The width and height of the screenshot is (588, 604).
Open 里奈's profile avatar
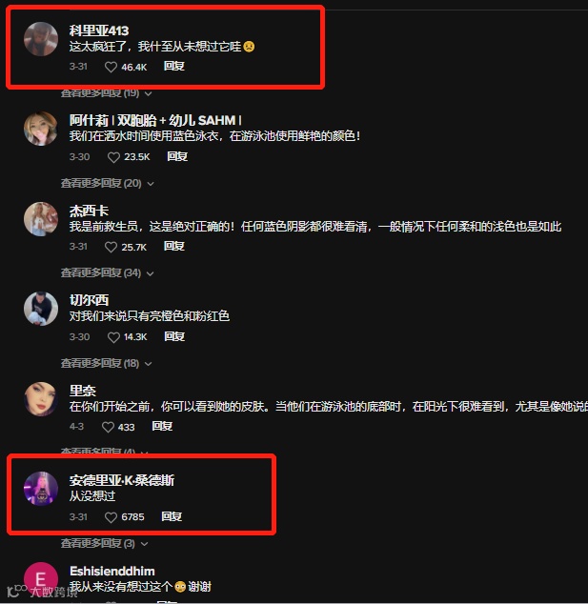point(41,398)
